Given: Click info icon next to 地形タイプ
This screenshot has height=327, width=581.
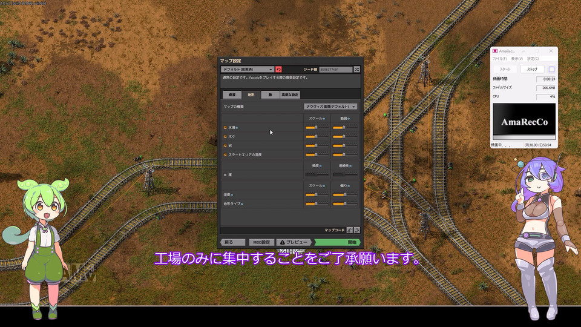Looking at the screenshot, I should click(242, 204).
